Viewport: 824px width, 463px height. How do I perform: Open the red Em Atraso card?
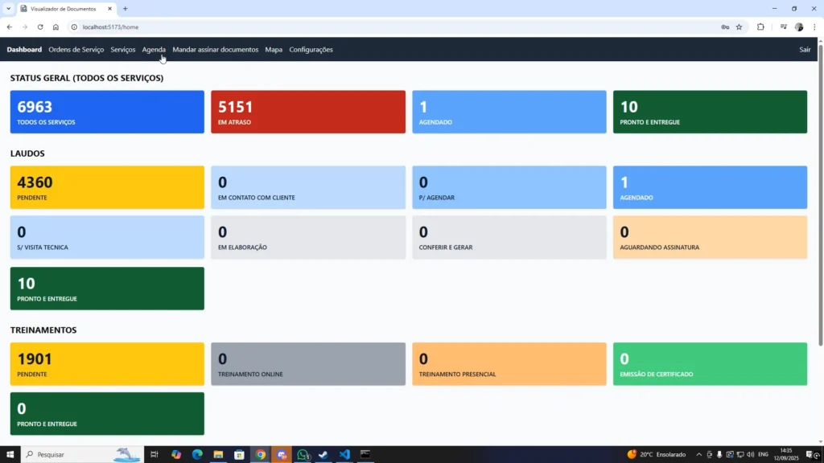click(308, 112)
